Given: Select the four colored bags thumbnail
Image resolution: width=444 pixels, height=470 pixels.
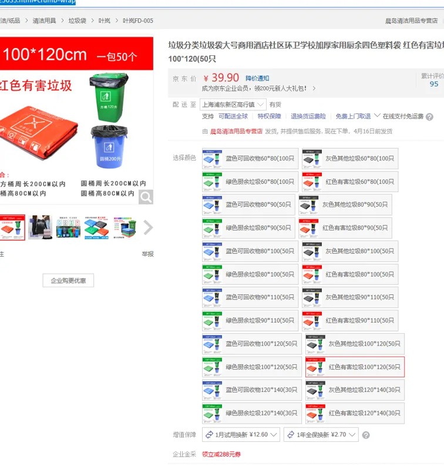Looking at the screenshot, I should (x=96, y=227).
